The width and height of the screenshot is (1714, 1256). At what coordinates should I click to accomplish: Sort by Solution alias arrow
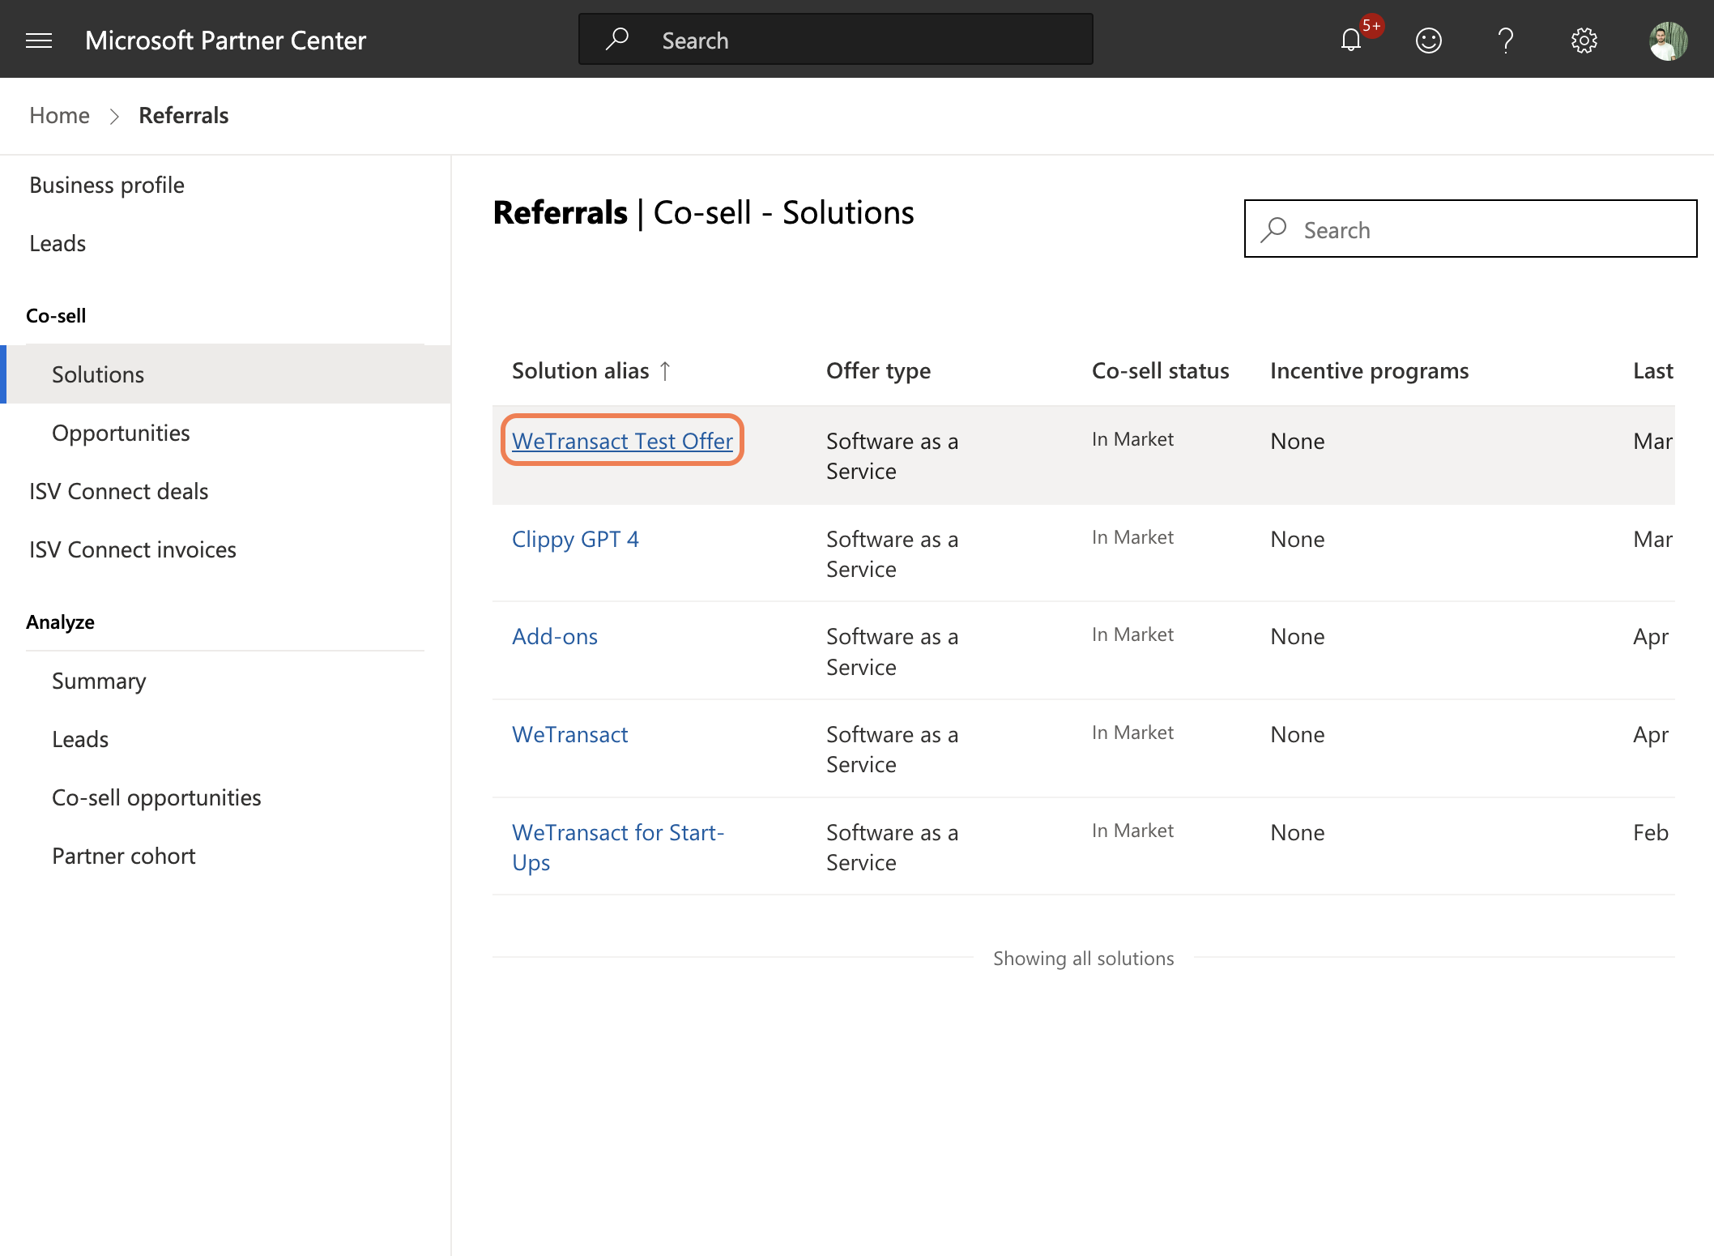[x=665, y=370]
